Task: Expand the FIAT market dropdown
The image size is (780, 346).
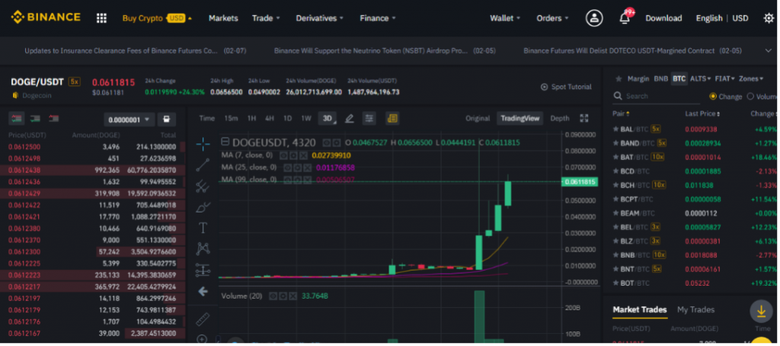Action: [725, 78]
